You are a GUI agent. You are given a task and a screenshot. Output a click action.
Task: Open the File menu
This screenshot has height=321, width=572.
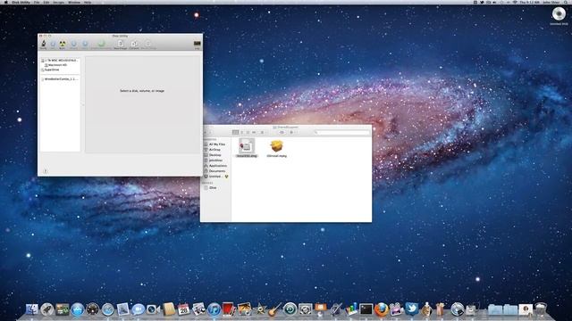coord(37,2)
